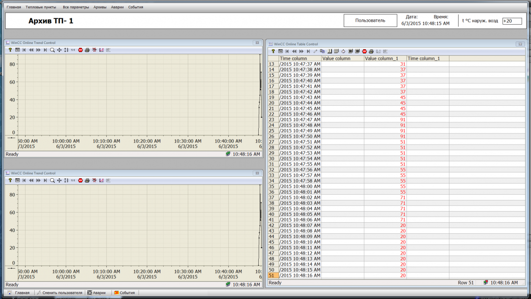Click the move axes cross icon in the bottom trend
The image size is (531, 299).
(x=59, y=181)
